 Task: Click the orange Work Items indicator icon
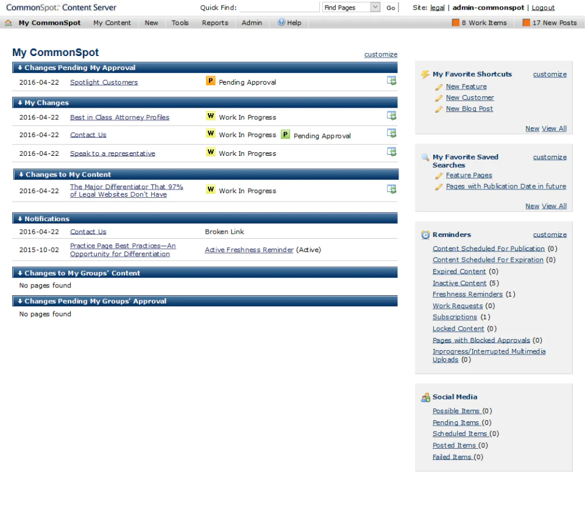click(x=455, y=23)
